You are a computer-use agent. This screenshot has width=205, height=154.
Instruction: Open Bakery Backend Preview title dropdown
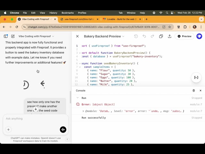point(104,36)
